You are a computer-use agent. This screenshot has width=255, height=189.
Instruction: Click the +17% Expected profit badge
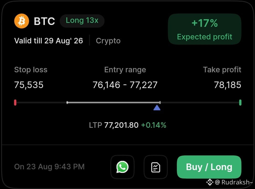pyautogui.click(x=205, y=29)
